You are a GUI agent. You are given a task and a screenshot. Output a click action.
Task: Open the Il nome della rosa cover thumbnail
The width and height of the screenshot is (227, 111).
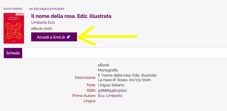14,28
